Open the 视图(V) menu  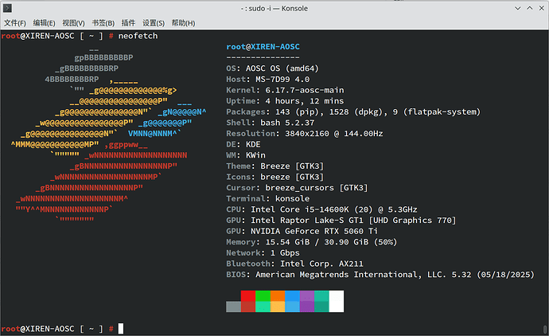pyautogui.click(x=74, y=23)
